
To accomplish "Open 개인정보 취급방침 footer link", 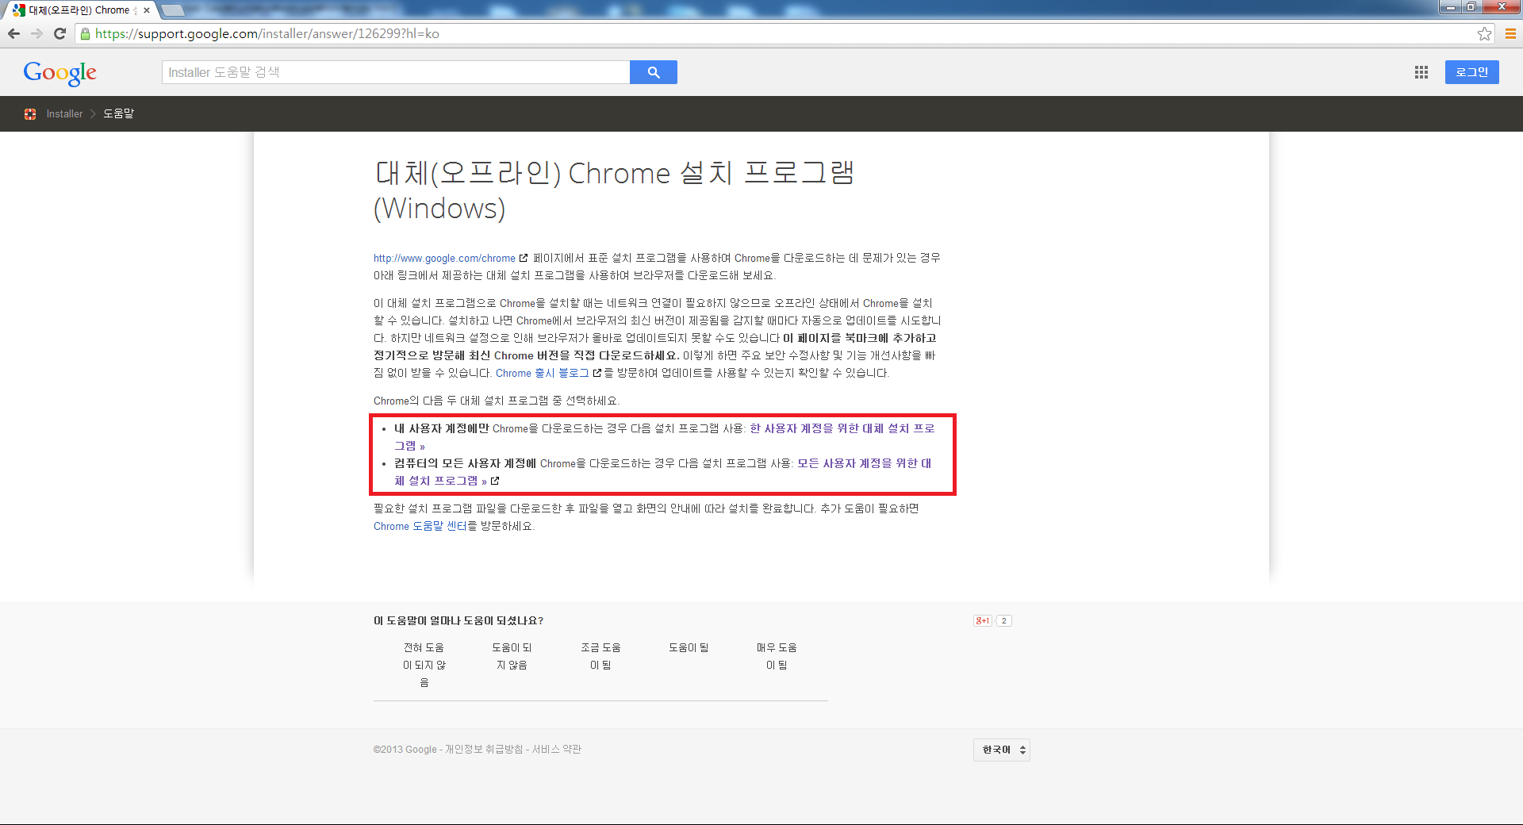I will [484, 750].
